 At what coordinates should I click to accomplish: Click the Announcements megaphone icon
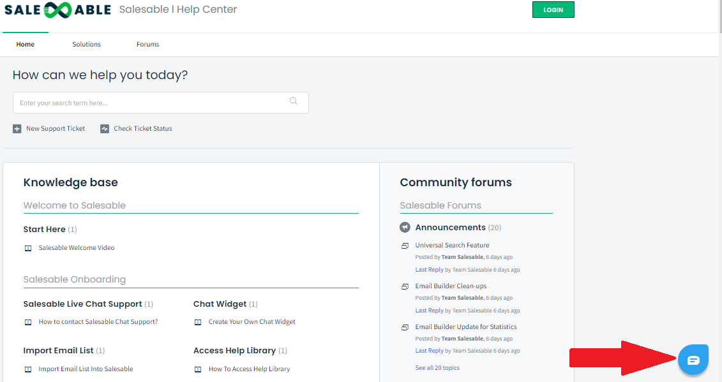[405, 228]
